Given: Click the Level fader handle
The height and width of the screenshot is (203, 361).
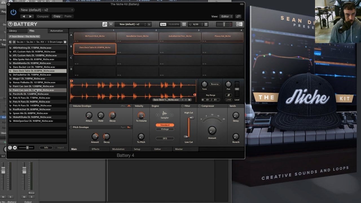Looking at the screenshot, I should tap(237, 89).
